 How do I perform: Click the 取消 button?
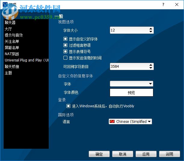(x=122, y=154)
